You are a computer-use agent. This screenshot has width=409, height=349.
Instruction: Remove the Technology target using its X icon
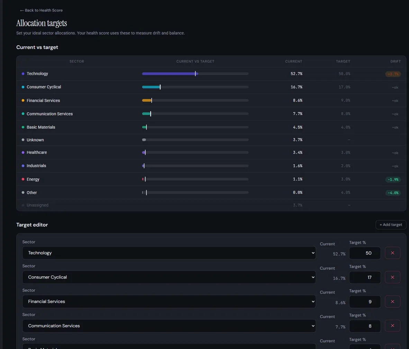pos(392,253)
